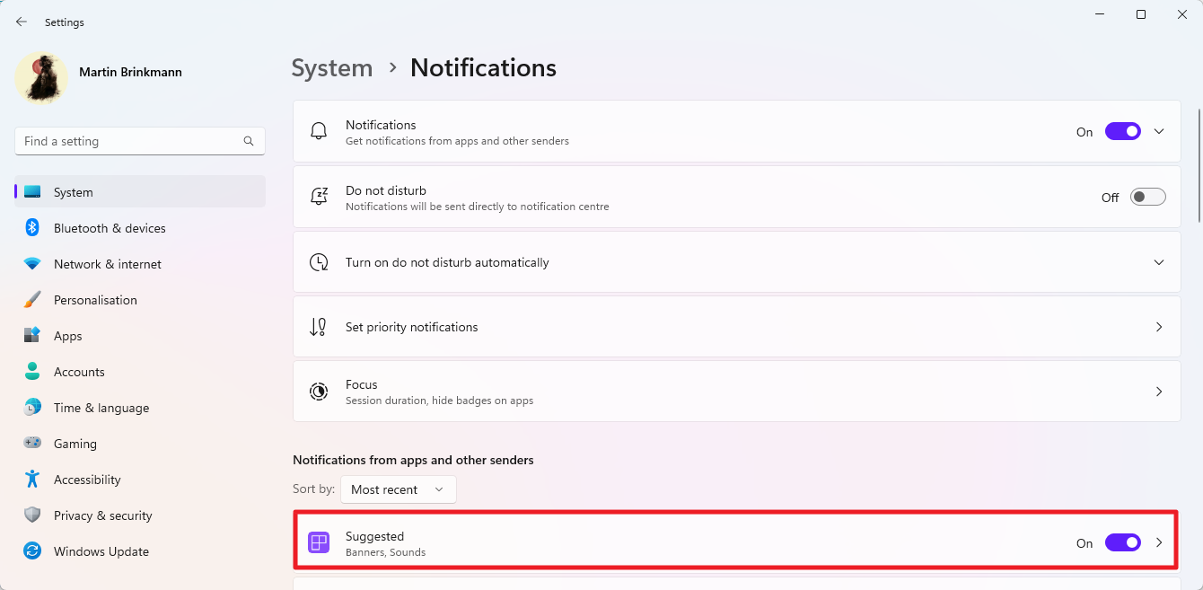Viewport: 1203px width, 590px height.
Task: Click the Gaming controller icon
Action: click(32, 444)
